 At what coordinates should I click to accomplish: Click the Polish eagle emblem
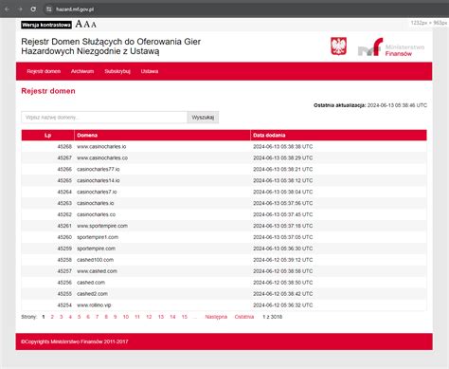pyautogui.click(x=338, y=46)
